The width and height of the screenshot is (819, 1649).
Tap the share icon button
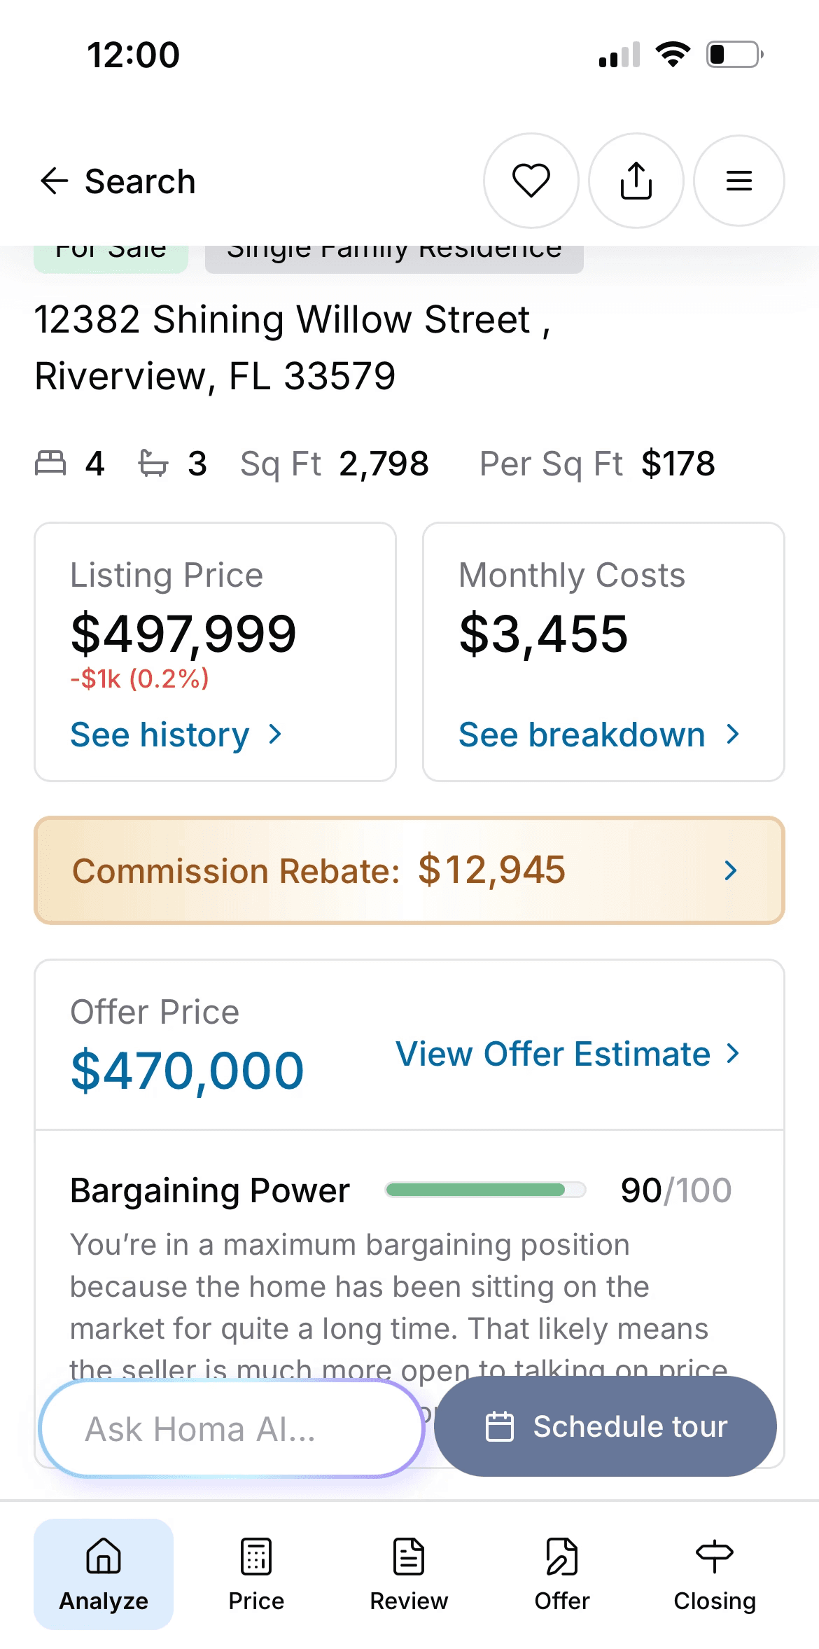coord(636,181)
